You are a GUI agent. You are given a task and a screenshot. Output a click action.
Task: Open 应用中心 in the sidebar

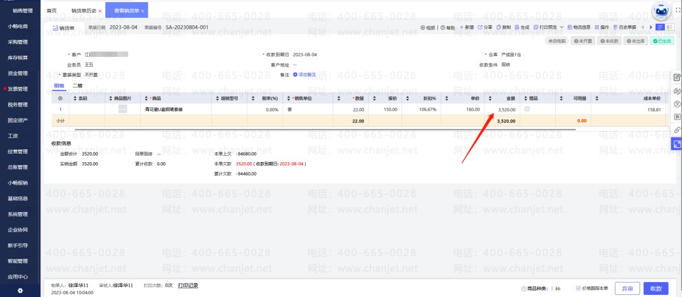(18, 277)
